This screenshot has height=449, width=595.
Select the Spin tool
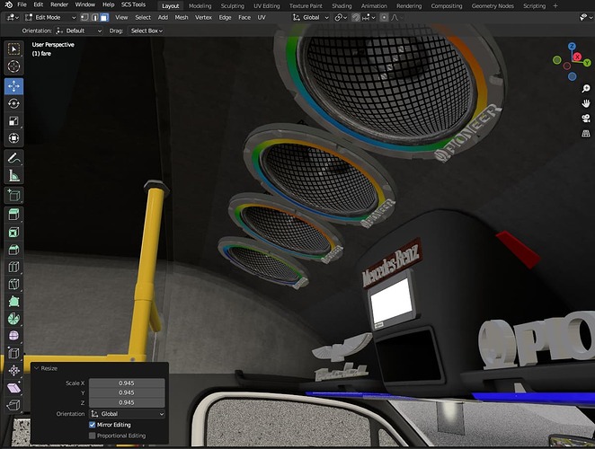(14, 319)
